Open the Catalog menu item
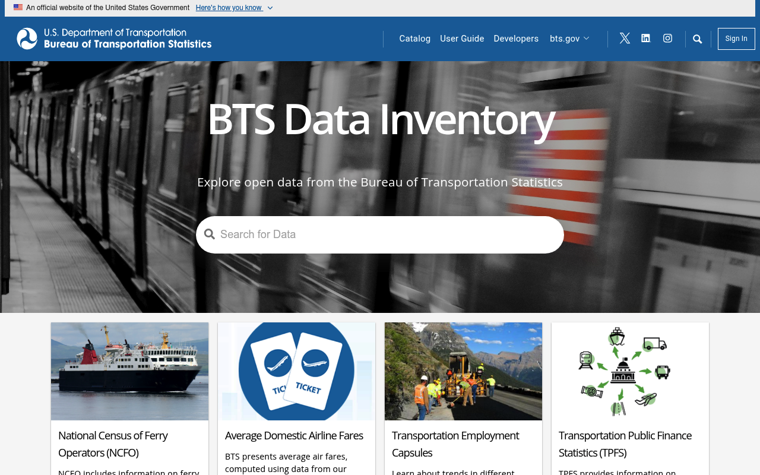 point(414,39)
